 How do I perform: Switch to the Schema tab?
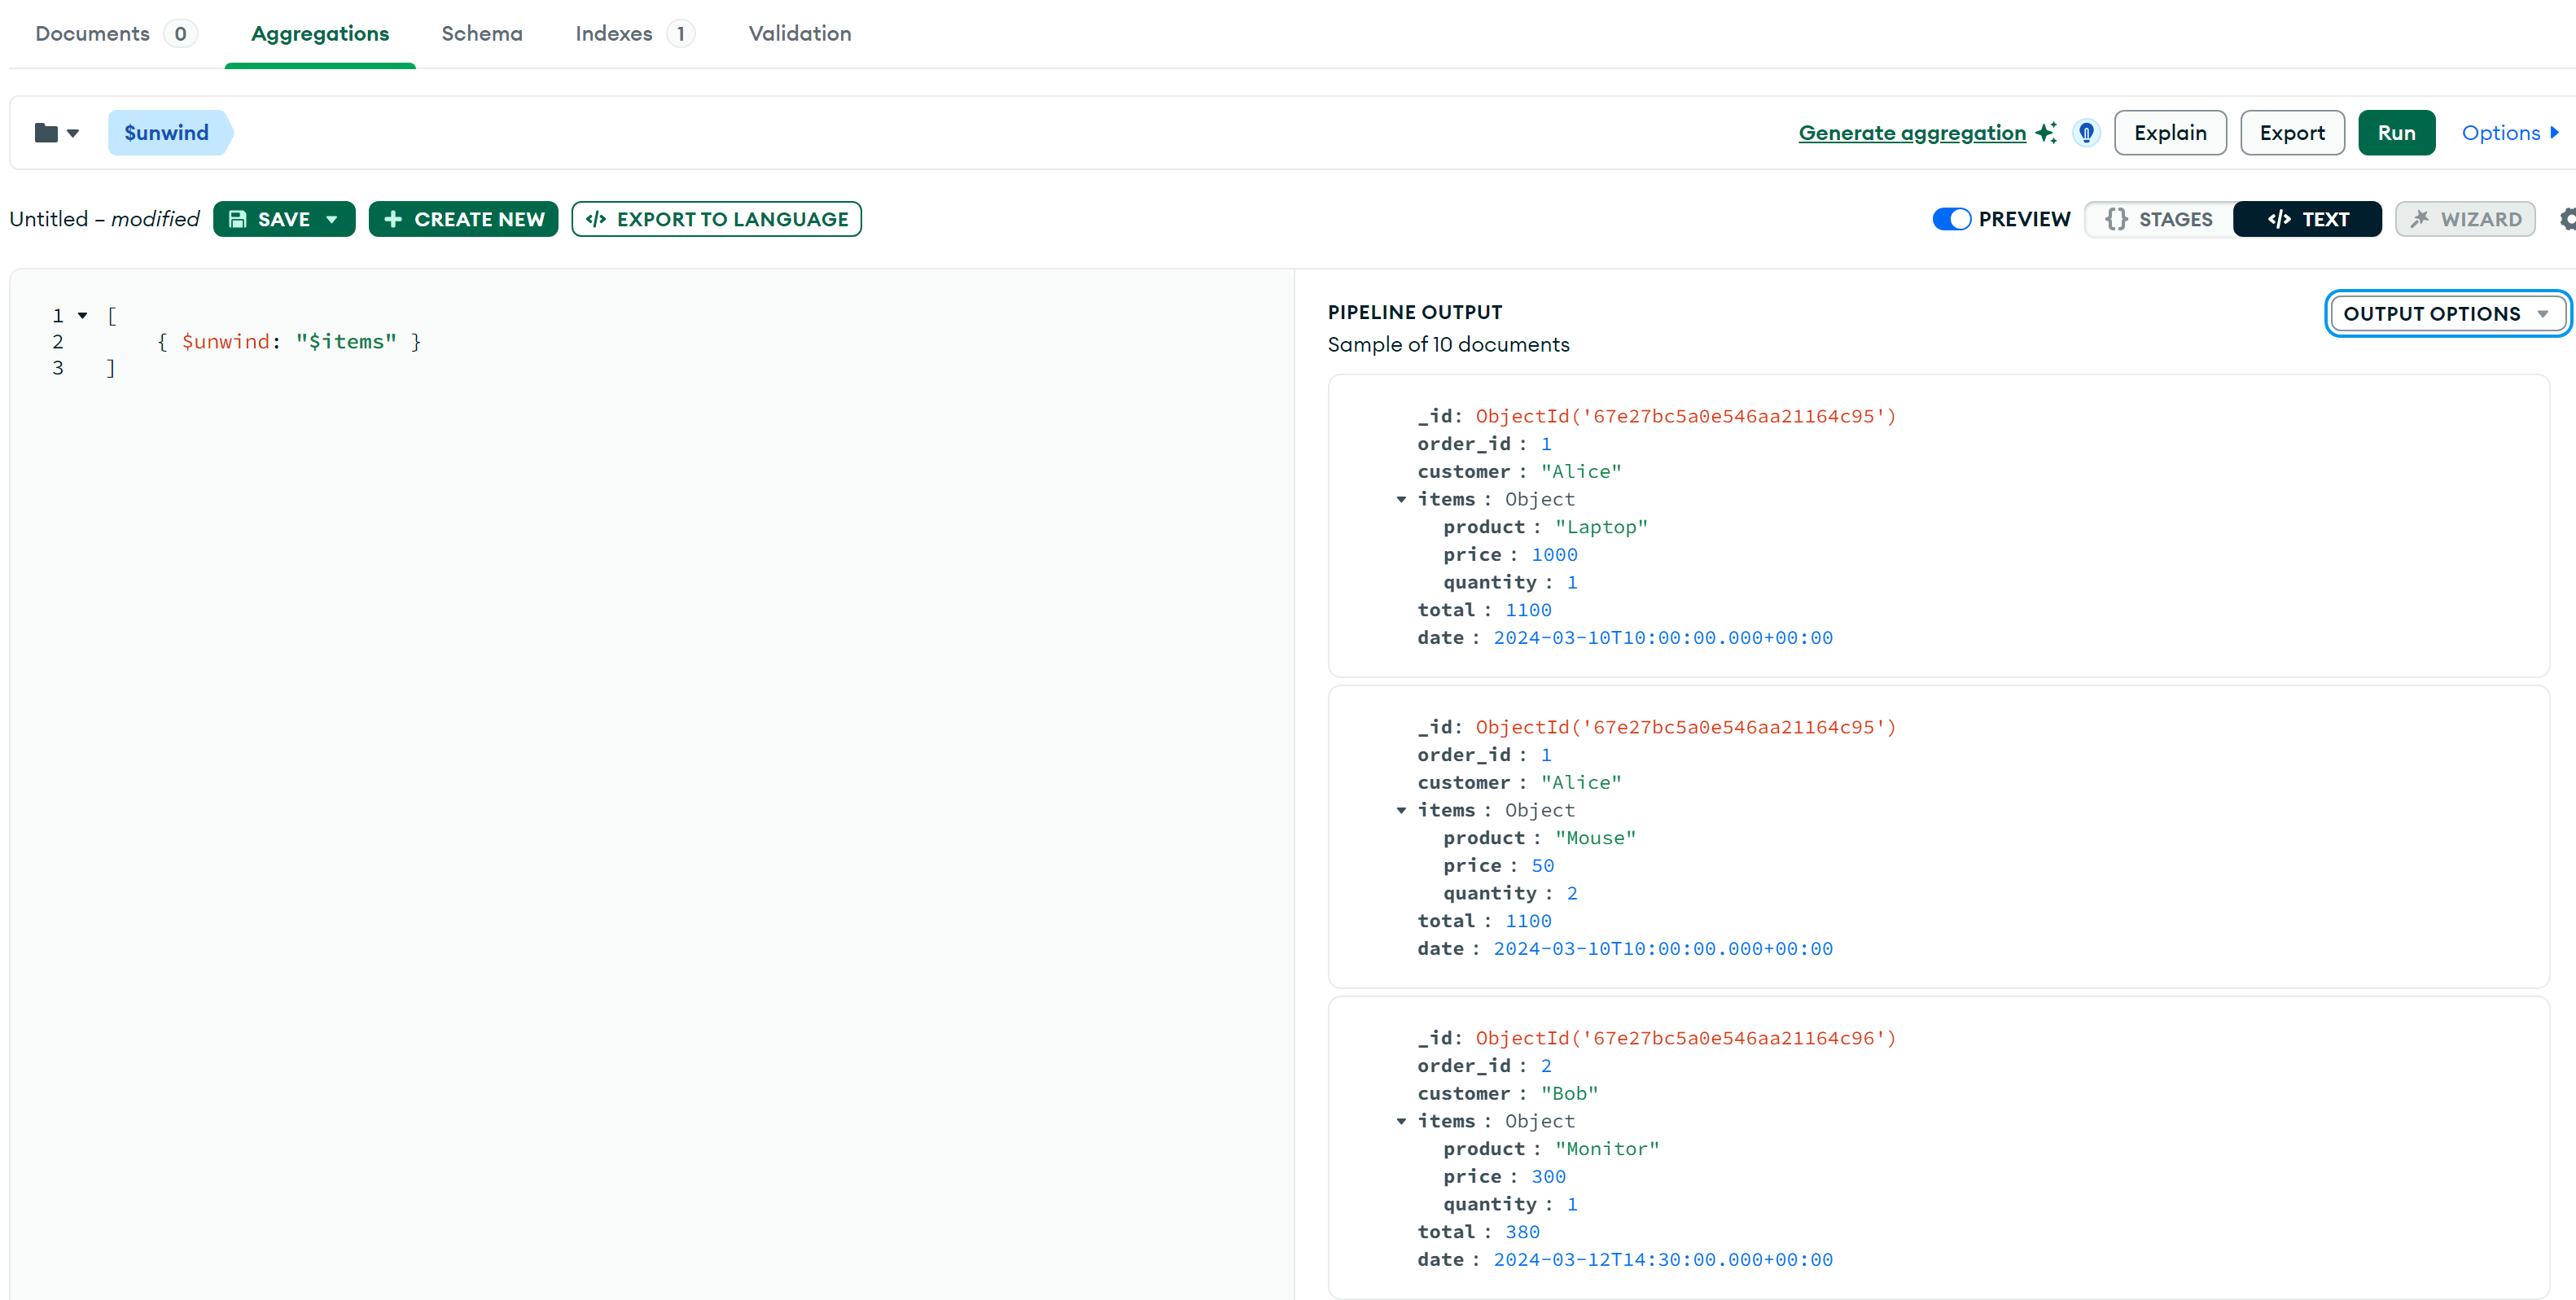(481, 34)
